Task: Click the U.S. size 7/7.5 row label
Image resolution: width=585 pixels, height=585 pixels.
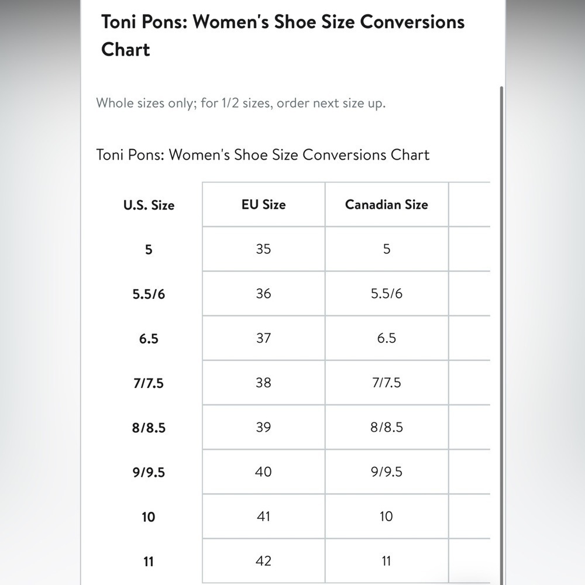Action: pos(149,383)
